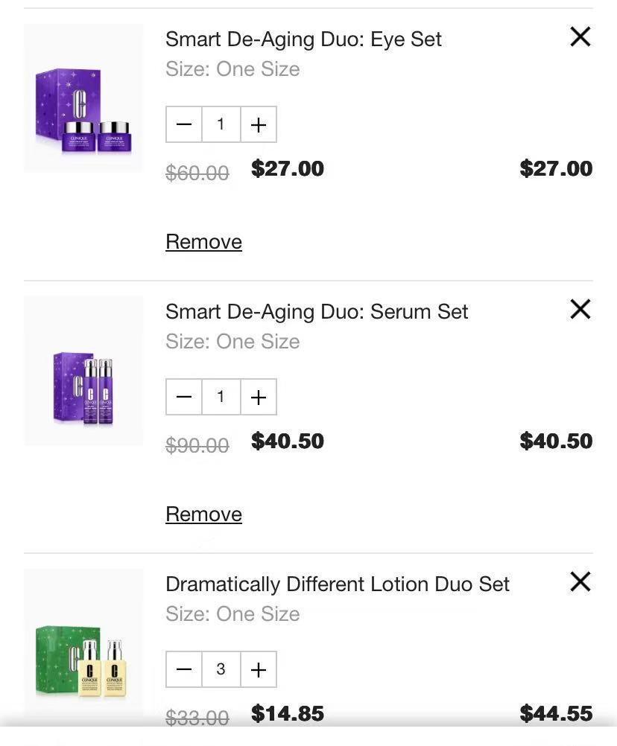The height and width of the screenshot is (746, 617).
Task: Remove Eye Set using the X icon
Action: click(x=580, y=36)
